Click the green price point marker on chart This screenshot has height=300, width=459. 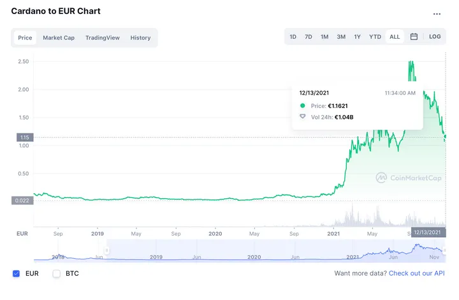(445, 137)
